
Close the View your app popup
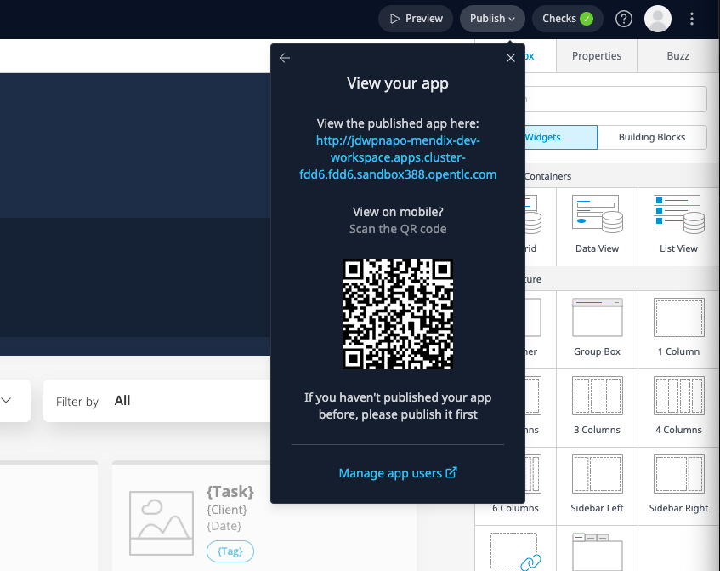tap(511, 58)
